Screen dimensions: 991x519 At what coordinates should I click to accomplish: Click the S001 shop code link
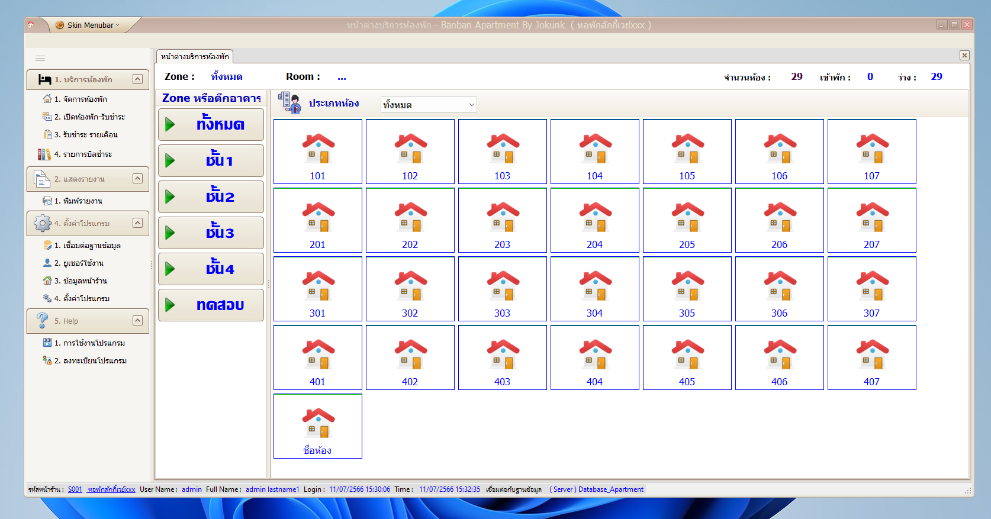coord(75,489)
